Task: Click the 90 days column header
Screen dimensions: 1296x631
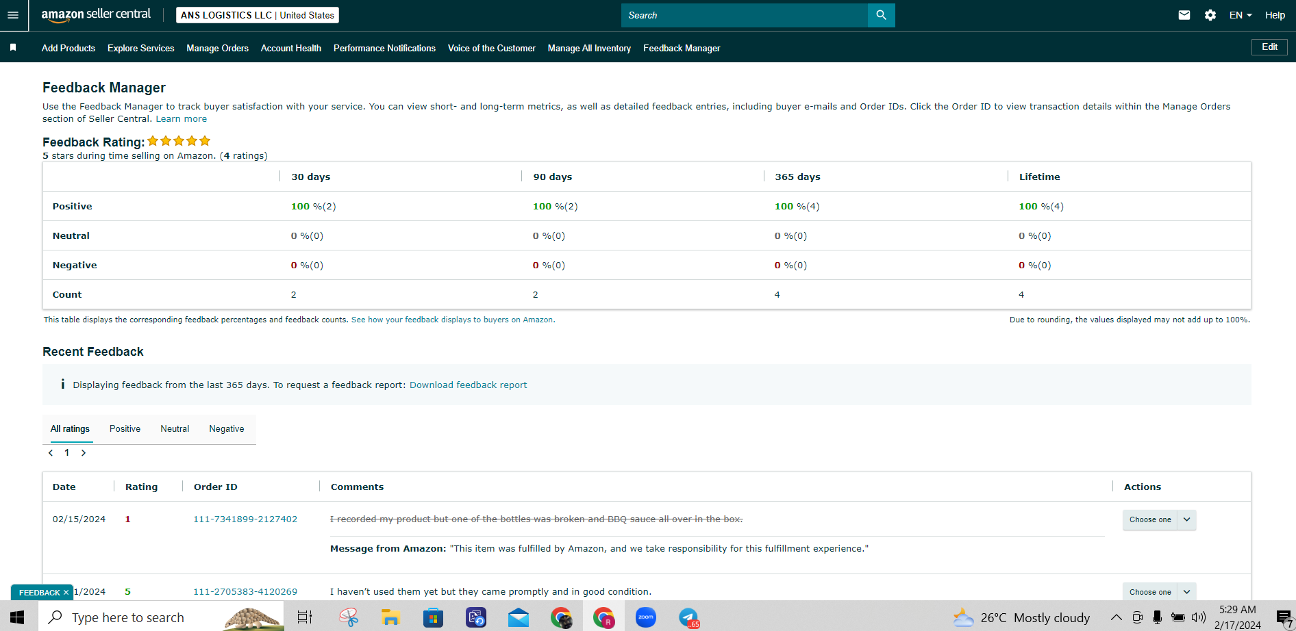Action: [x=553, y=177]
